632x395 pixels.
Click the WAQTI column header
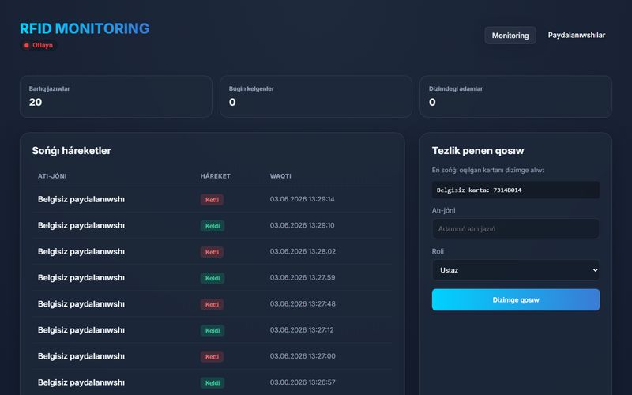pos(280,176)
